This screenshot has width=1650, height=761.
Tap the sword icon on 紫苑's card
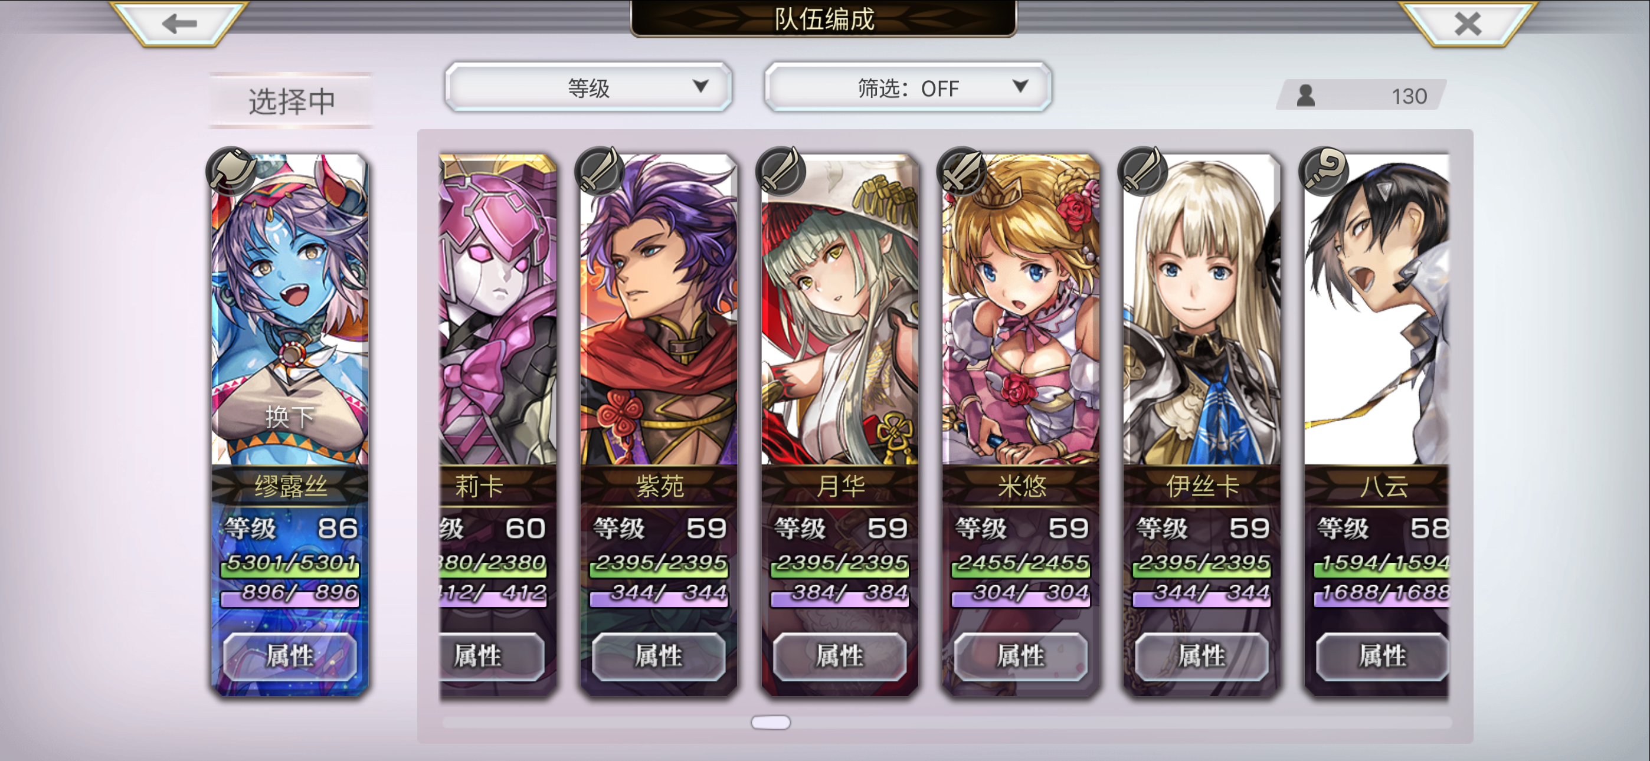(600, 171)
